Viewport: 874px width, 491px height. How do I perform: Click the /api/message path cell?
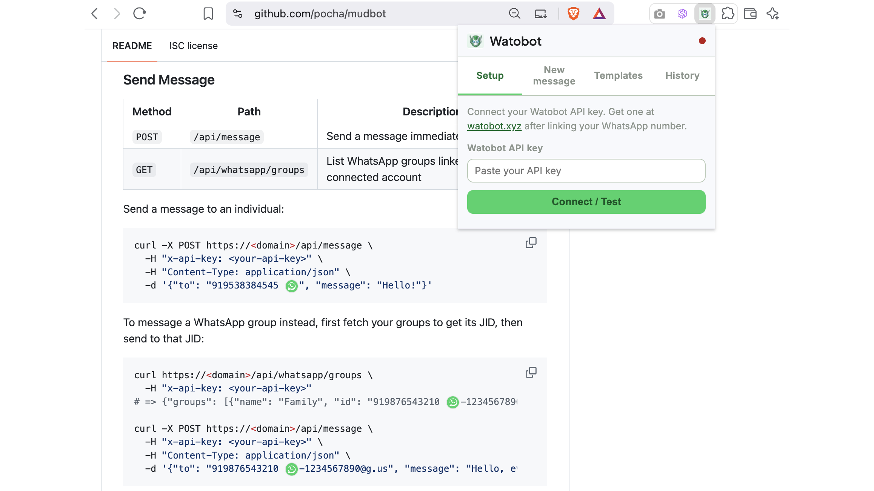(x=249, y=137)
